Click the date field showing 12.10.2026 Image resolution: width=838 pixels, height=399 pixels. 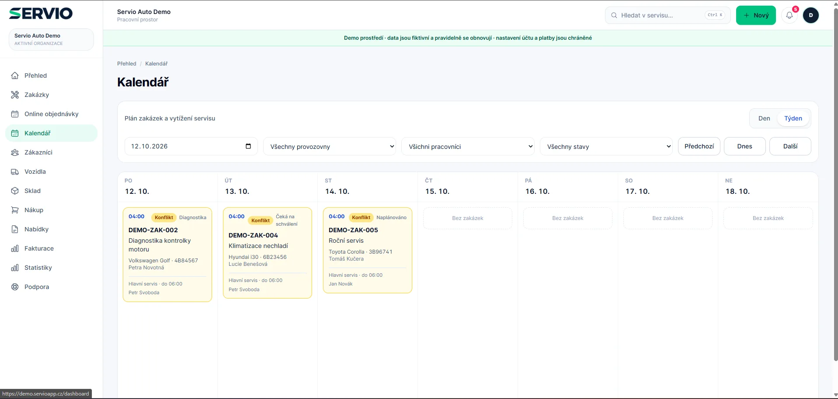(191, 146)
